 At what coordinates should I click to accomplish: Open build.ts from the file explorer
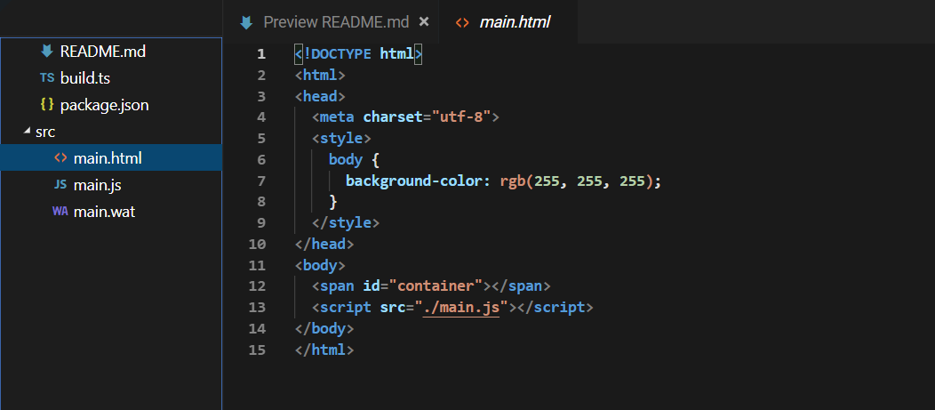coord(84,78)
